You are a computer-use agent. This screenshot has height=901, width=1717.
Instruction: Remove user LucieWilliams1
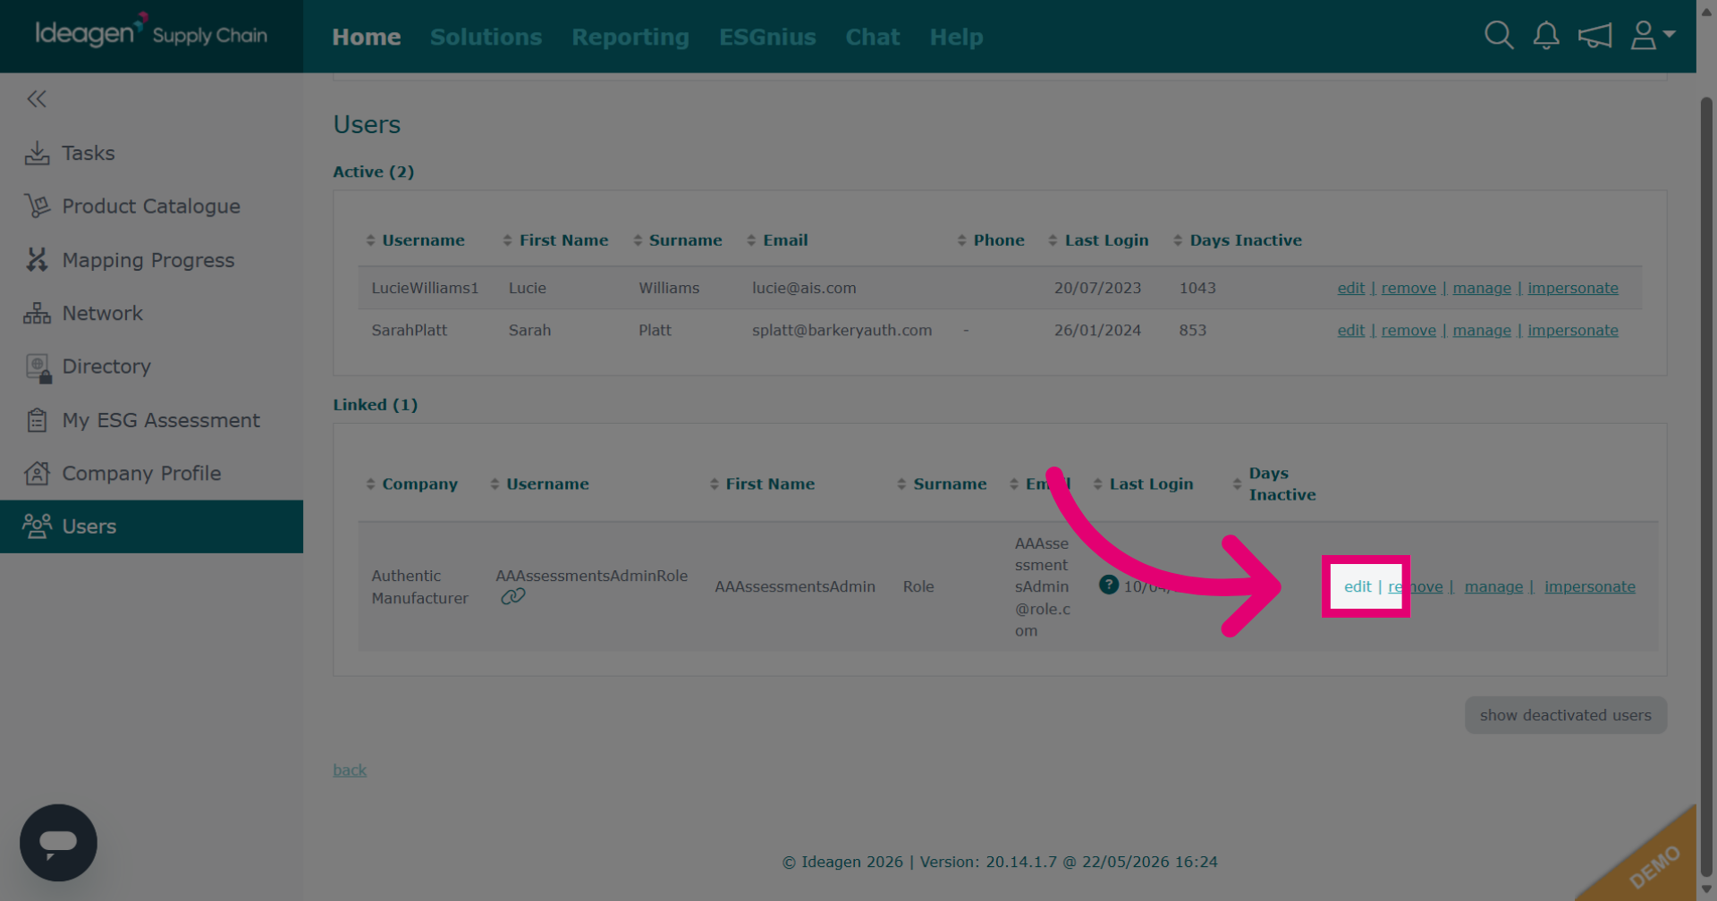point(1408,288)
